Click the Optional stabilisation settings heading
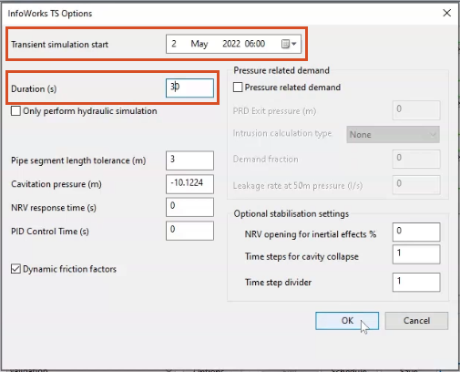 click(291, 213)
